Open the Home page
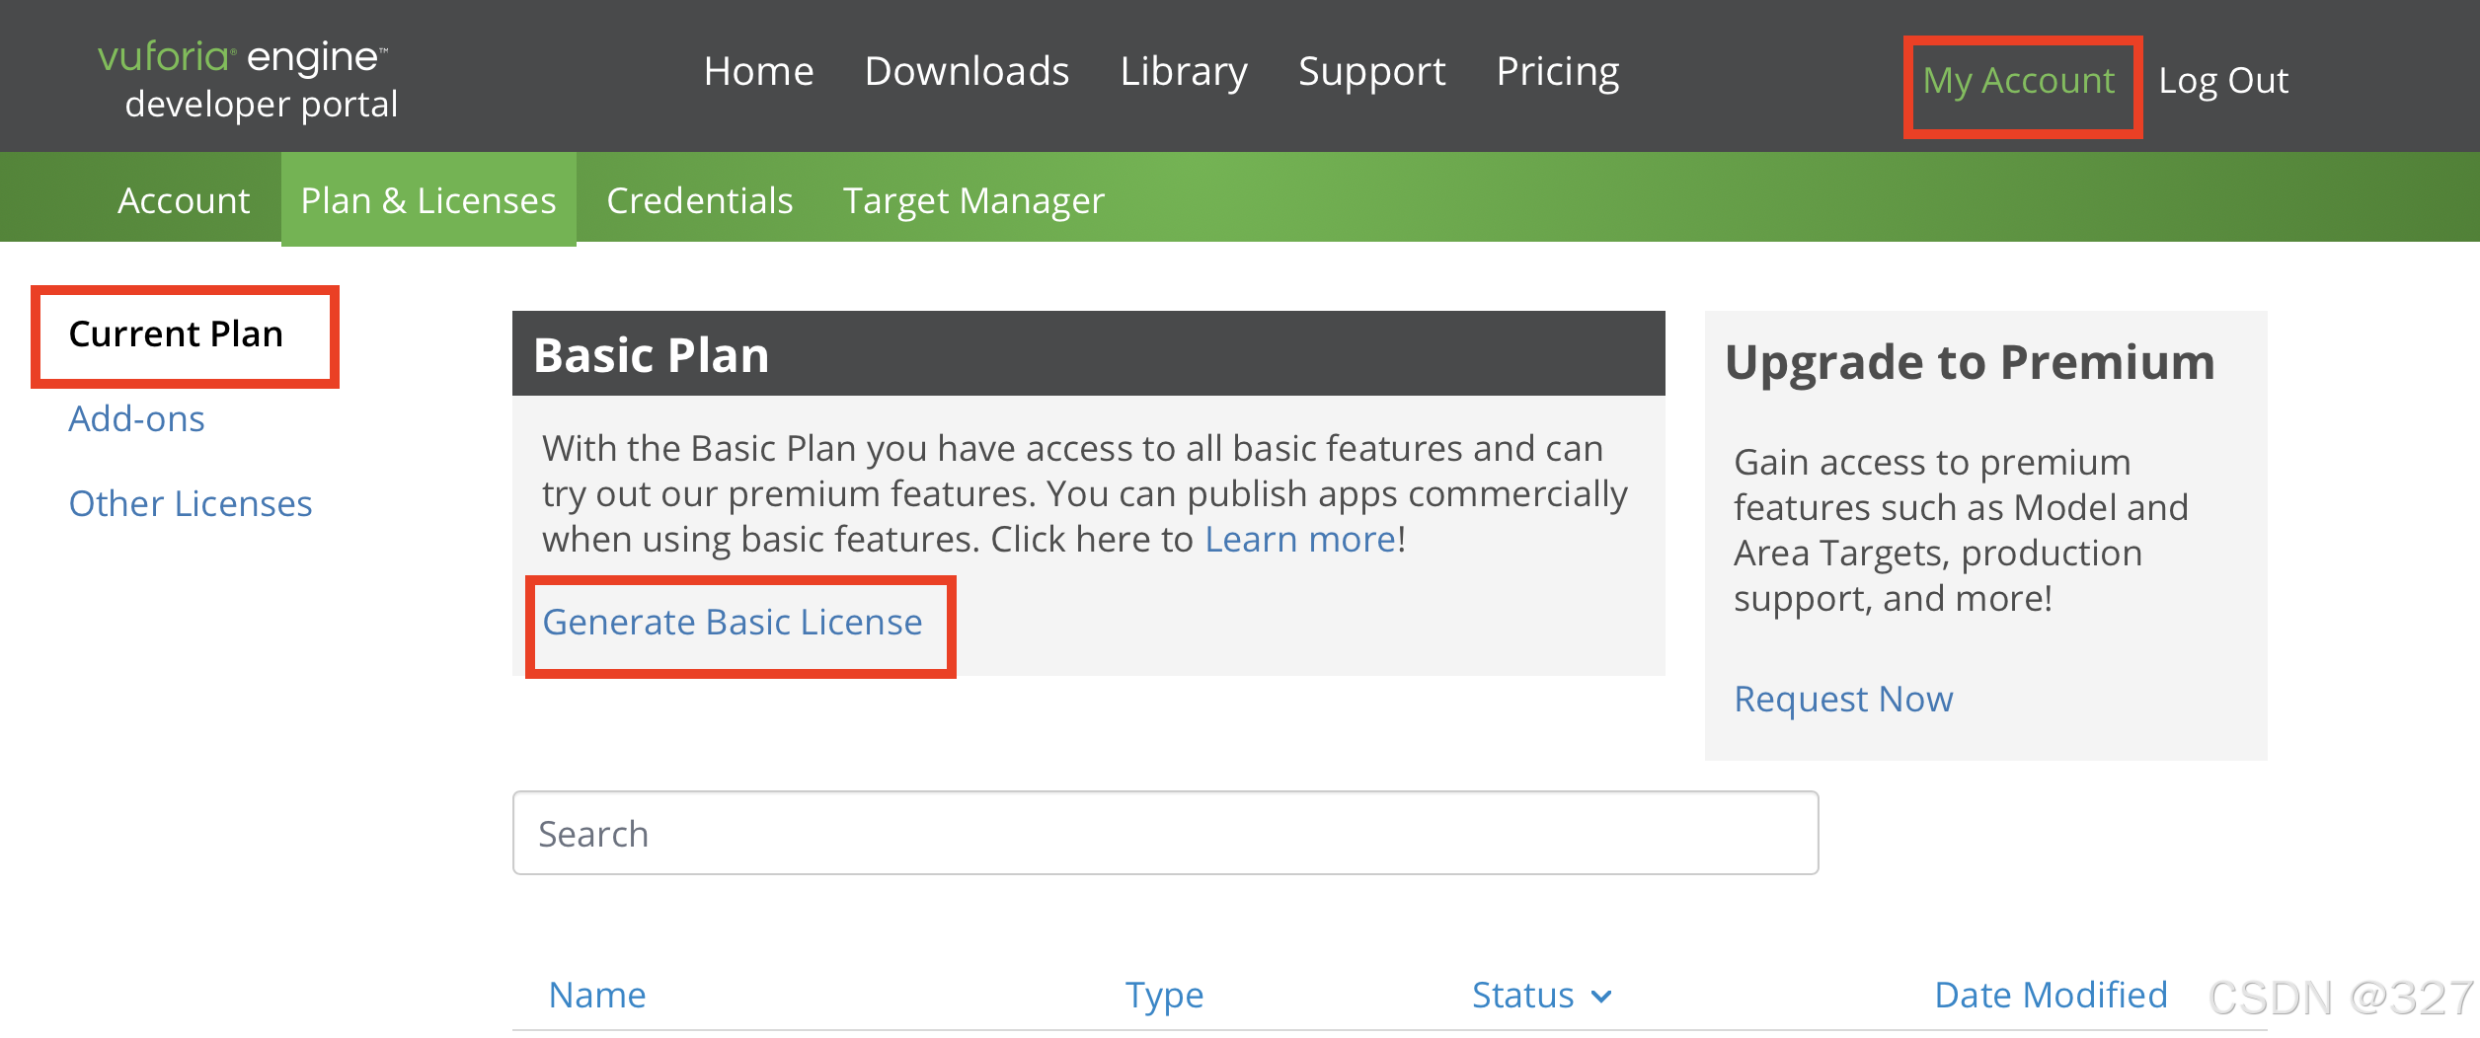This screenshot has height=1038, width=2480. tap(758, 72)
